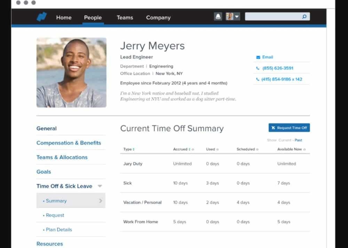Open Compensation & Benefits section
The height and width of the screenshot is (248, 348).
point(69,143)
